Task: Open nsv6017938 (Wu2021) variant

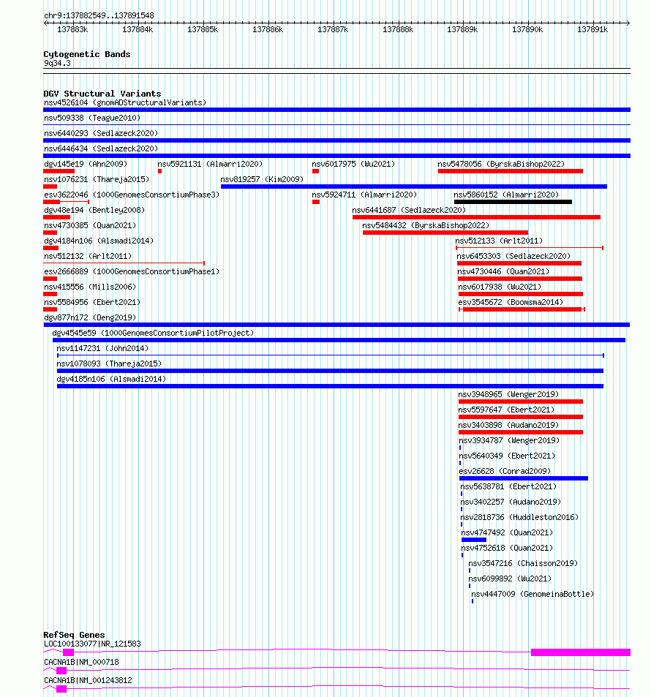Action: pos(500,287)
